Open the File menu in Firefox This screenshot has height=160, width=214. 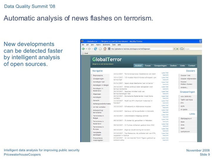point(83,45)
